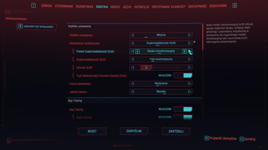Click right arrow for Preset Superrozdzielczość DLSS
Viewport: 268px width, 150px height.
click(189, 51)
